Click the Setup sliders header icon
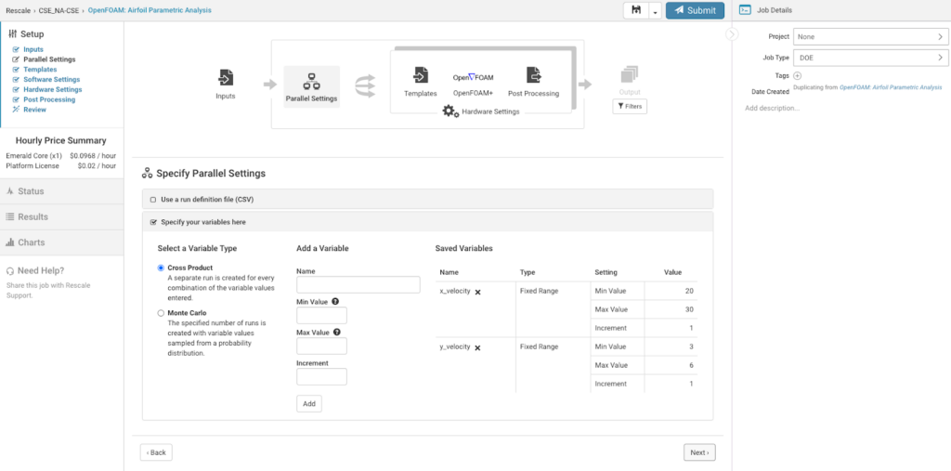This screenshot has width=951, height=471. point(12,34)
